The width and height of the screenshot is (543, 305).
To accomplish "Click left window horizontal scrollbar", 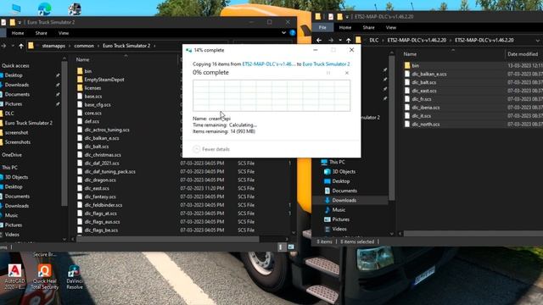I will click(168, 239).
